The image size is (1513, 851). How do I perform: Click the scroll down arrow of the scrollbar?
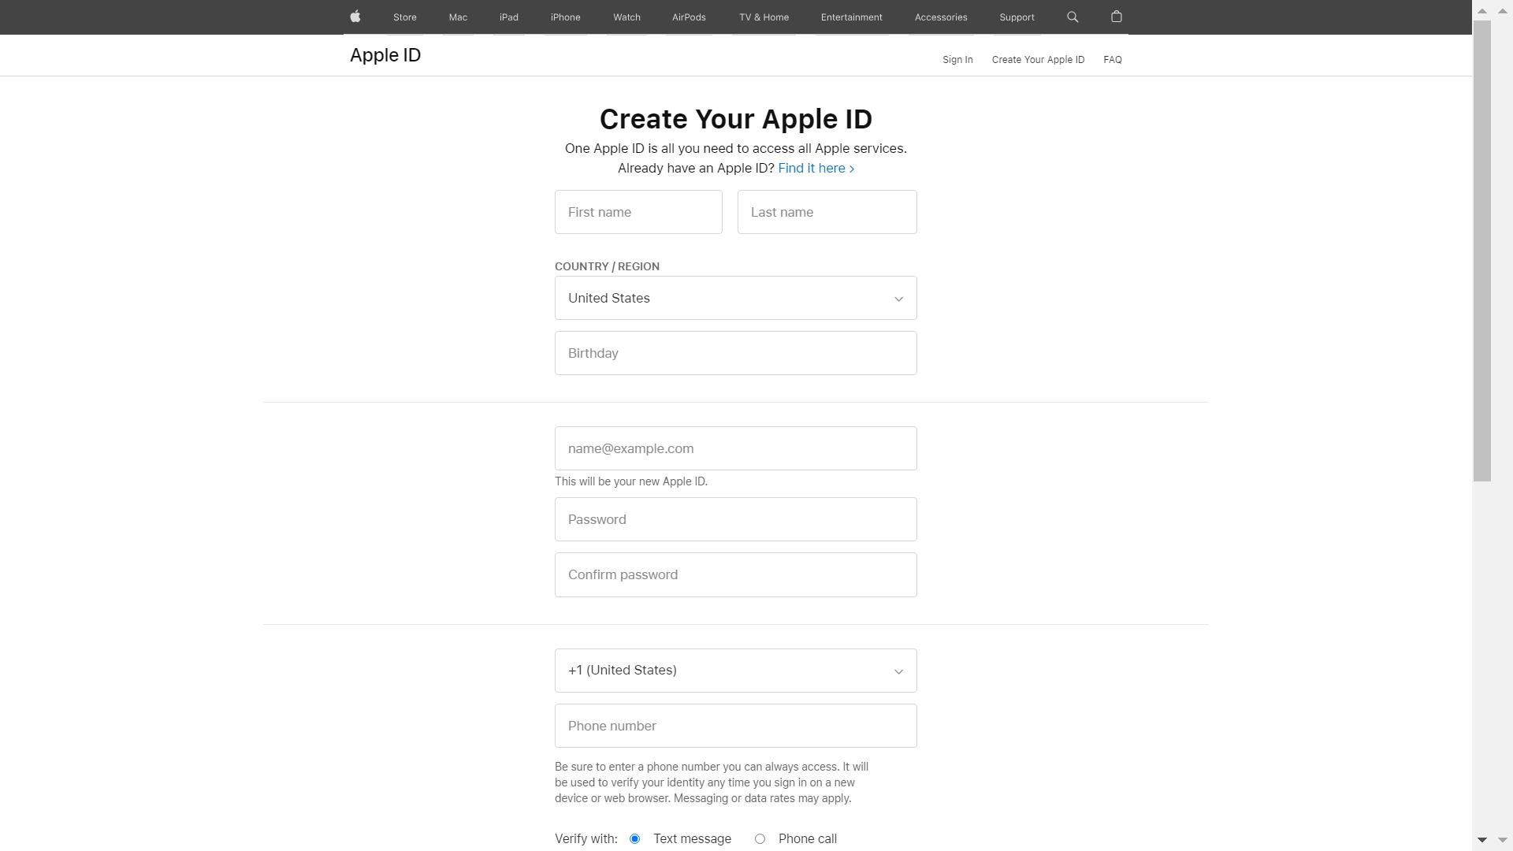(1481, 840)
